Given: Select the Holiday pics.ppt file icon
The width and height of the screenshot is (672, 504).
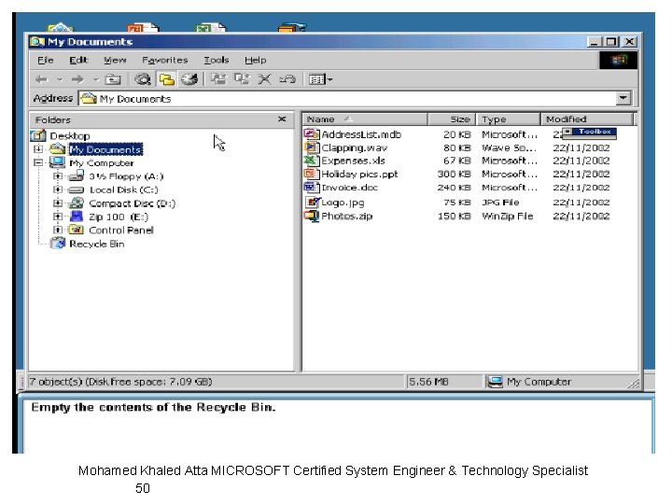Looking at the screenshot, I should (312, 174).
